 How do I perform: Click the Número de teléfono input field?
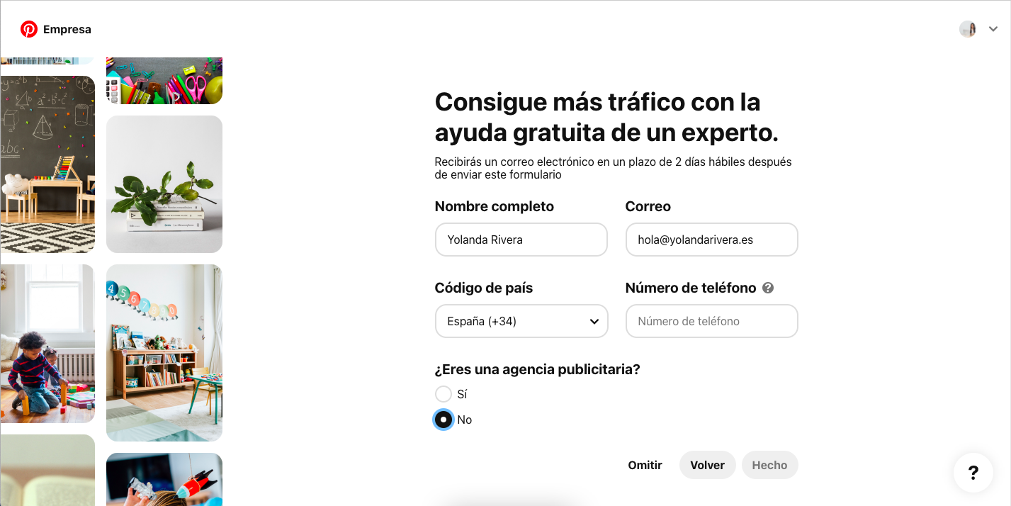pos(711,321)
